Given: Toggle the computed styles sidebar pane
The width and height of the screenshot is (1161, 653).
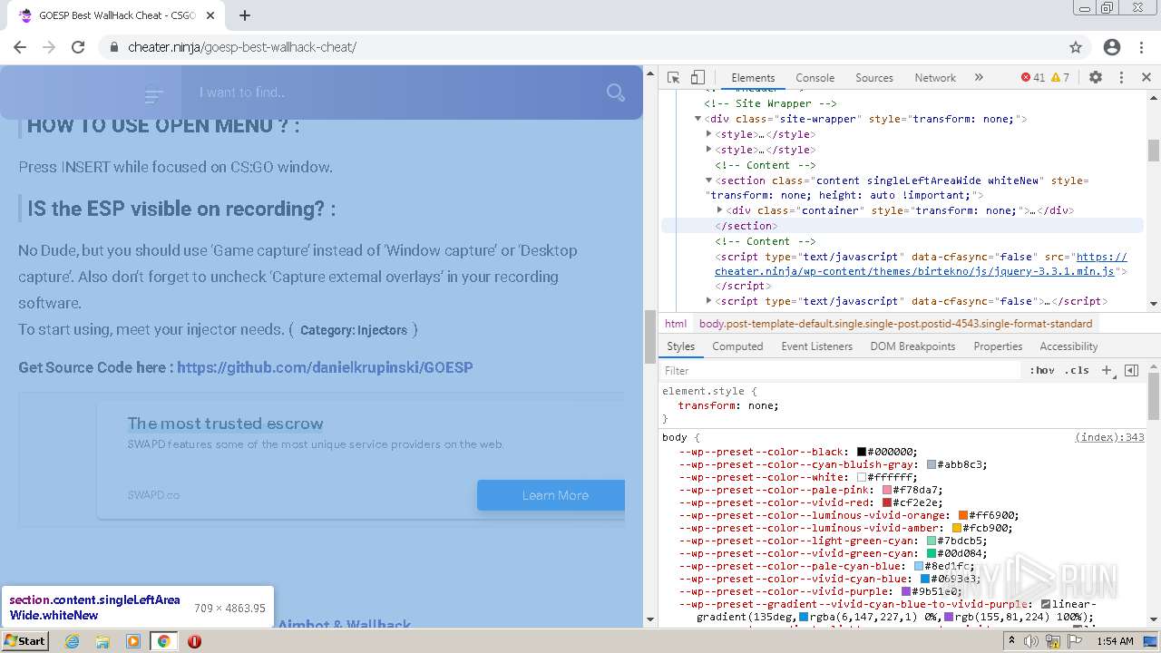Looking at the screenshot, I should click(1131, 370).
